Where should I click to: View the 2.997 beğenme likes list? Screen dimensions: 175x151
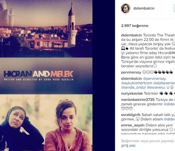coord(135,26)
